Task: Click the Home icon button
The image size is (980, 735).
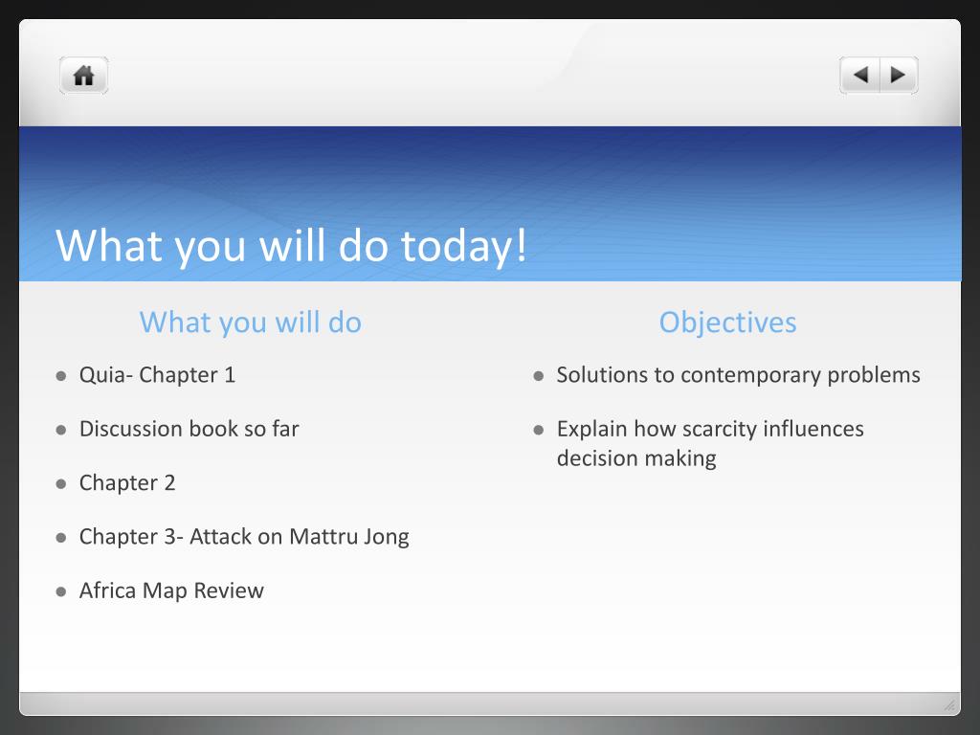Action: click(x=84, y=76)
